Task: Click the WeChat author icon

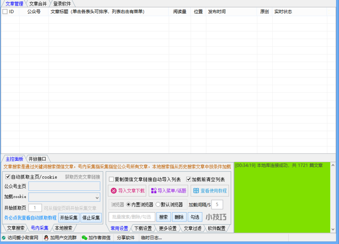Action: pyautogui.click(x=84, y=238)
